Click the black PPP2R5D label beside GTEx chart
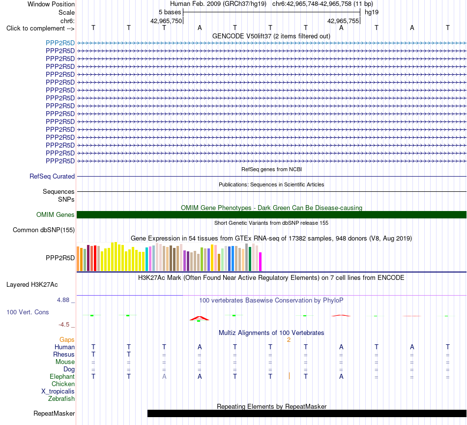This screenshot has width=467, height=425. pos(60,258)
